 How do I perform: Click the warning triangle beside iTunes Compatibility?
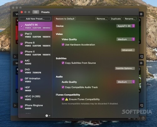pos(67,99)
